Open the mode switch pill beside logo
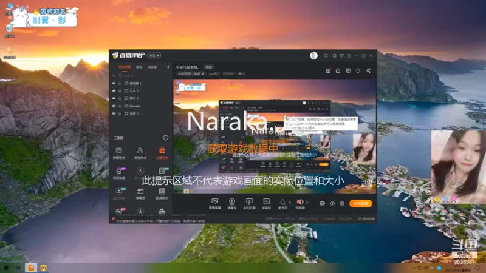The image size is (486, 273). pyautogui.click(x=154, y=55)
